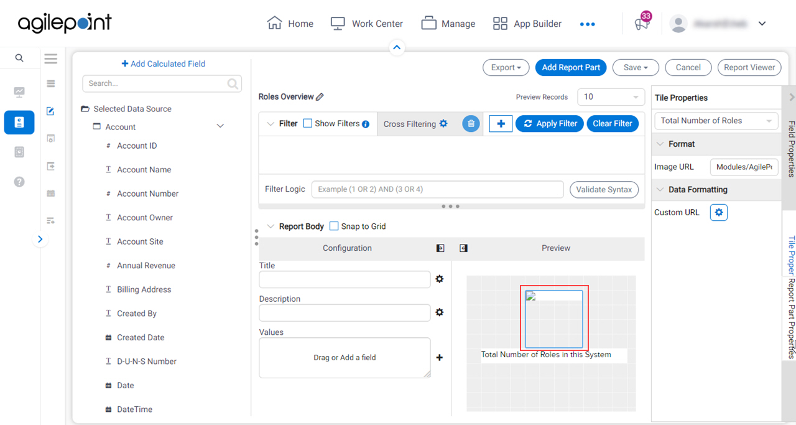
Task: Switch to Tile Properties vertical tab
Action: coord(791,255)
